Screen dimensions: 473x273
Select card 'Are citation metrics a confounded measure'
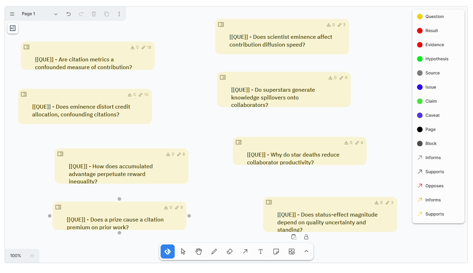pyautogui.click(x=88, y=56)
